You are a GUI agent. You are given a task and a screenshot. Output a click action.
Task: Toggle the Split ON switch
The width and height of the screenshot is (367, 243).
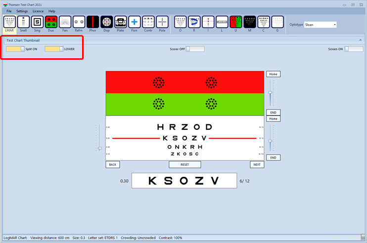tap(15, 49)
